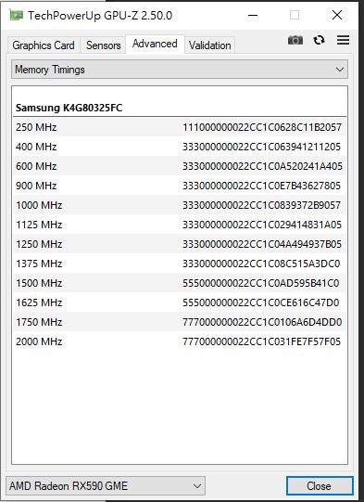The height and width of the screenshot is (502, 364).
Task: Select the 1750 MHz row label
Action: point(39,322)
